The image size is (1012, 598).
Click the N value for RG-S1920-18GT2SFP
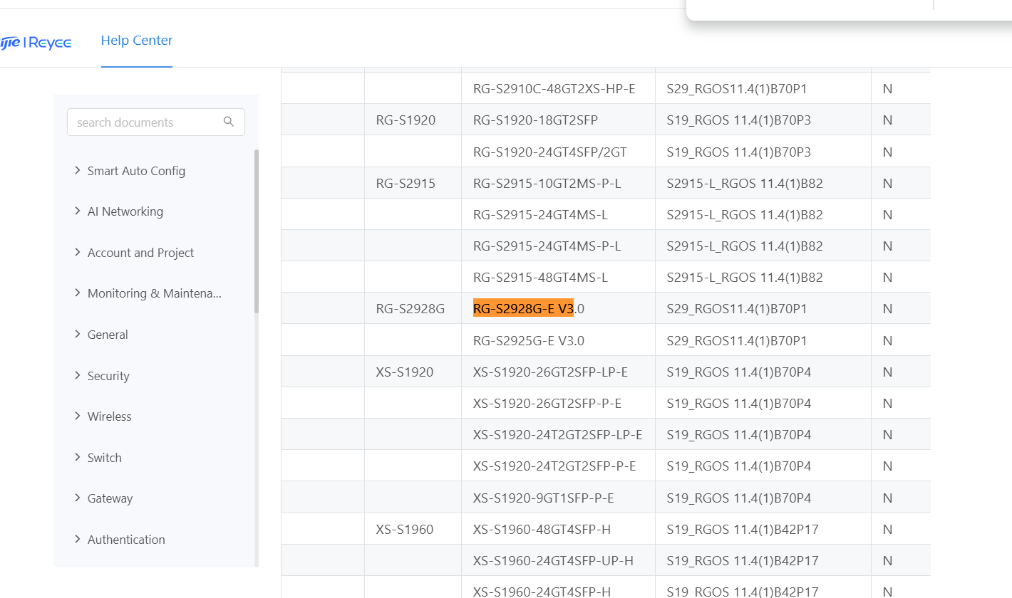click(887, 120)
